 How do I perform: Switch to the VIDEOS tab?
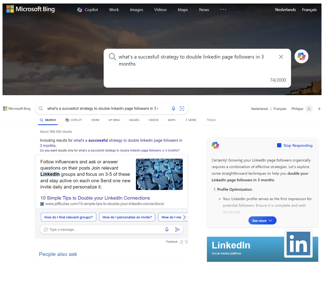(153, 120)
